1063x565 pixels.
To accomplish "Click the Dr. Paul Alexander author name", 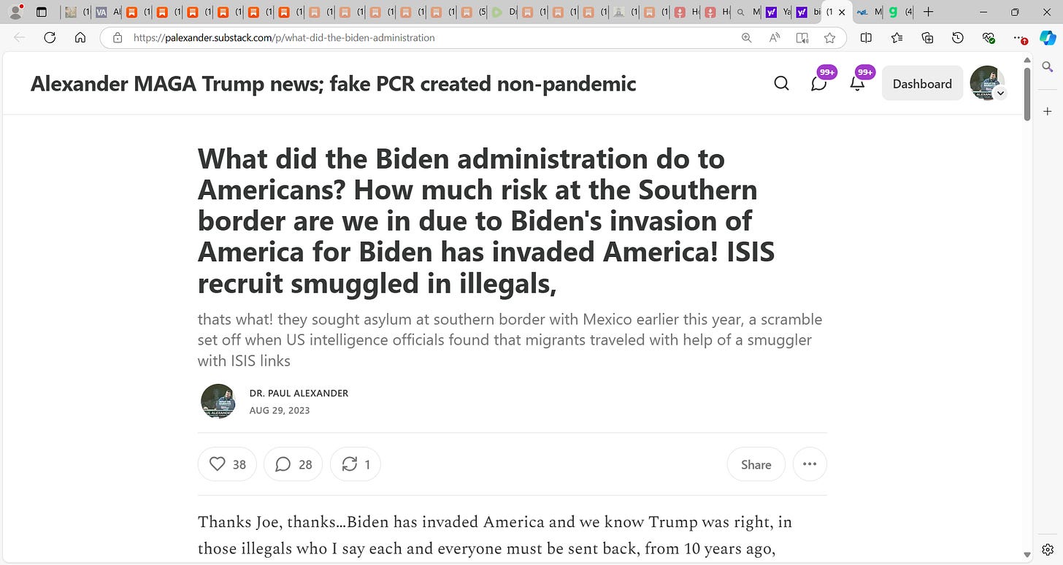I will [x=299, y=393].
